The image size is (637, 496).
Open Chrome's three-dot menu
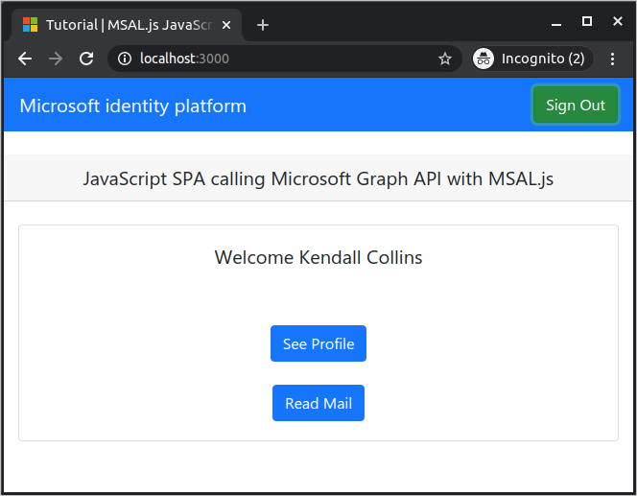pyautogui.click(x=613, y=59)
